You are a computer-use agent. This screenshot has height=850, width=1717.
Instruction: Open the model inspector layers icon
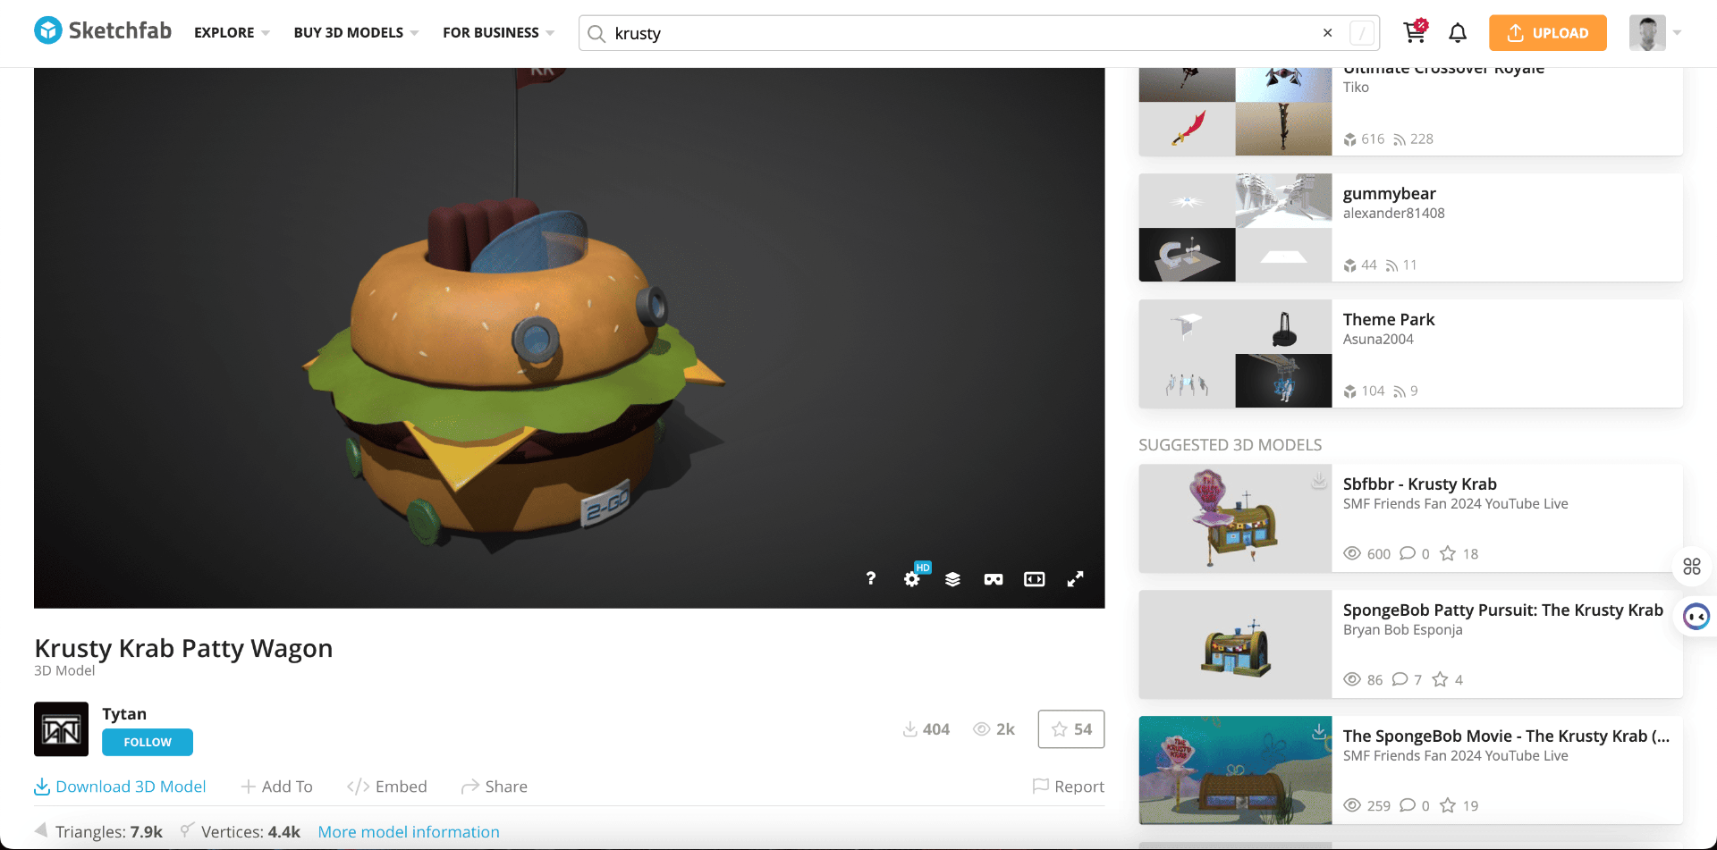click(952, 579)
